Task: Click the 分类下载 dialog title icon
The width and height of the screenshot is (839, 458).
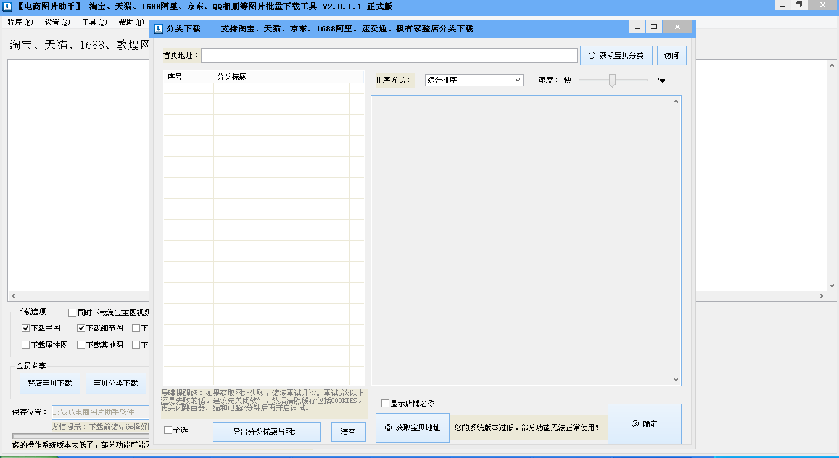Action: [x=159, y=28]
